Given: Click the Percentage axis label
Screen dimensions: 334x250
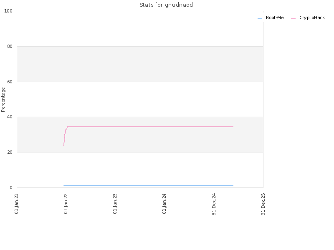Looking at the screenshot, I should [3, 100].
